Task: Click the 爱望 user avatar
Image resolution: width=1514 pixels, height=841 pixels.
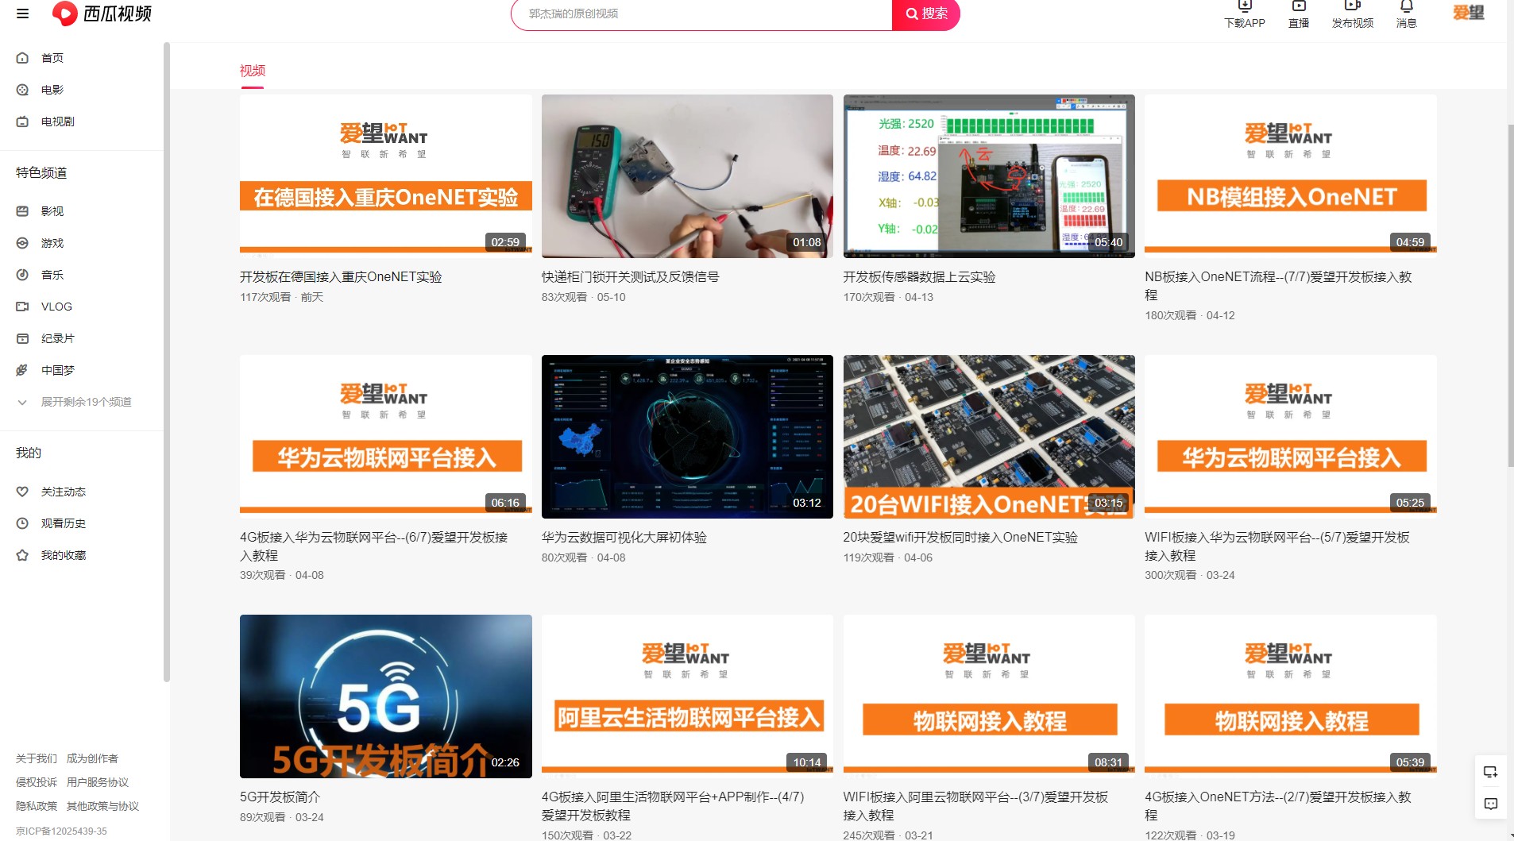Action: (x=1469, y=12)
